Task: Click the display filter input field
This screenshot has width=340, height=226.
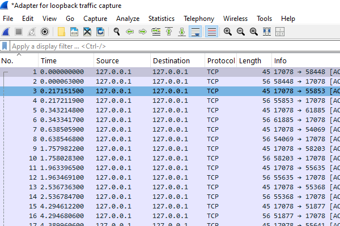Action: [x=175, y=46]
